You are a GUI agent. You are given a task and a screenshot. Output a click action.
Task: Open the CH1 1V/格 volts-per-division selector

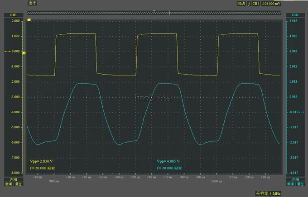13,179
